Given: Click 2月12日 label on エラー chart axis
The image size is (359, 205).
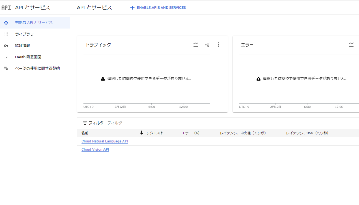Looking at the screenshot, I should [x=276, y=107].
